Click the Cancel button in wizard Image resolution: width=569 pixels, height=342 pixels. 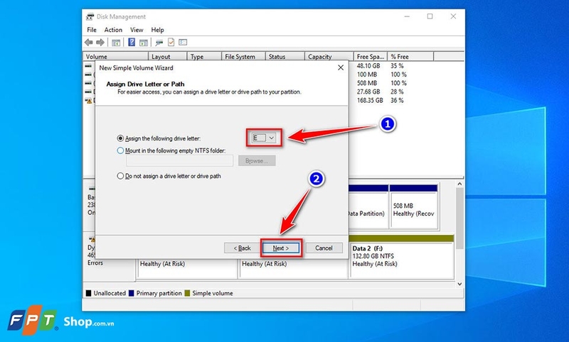pos(324,248)
